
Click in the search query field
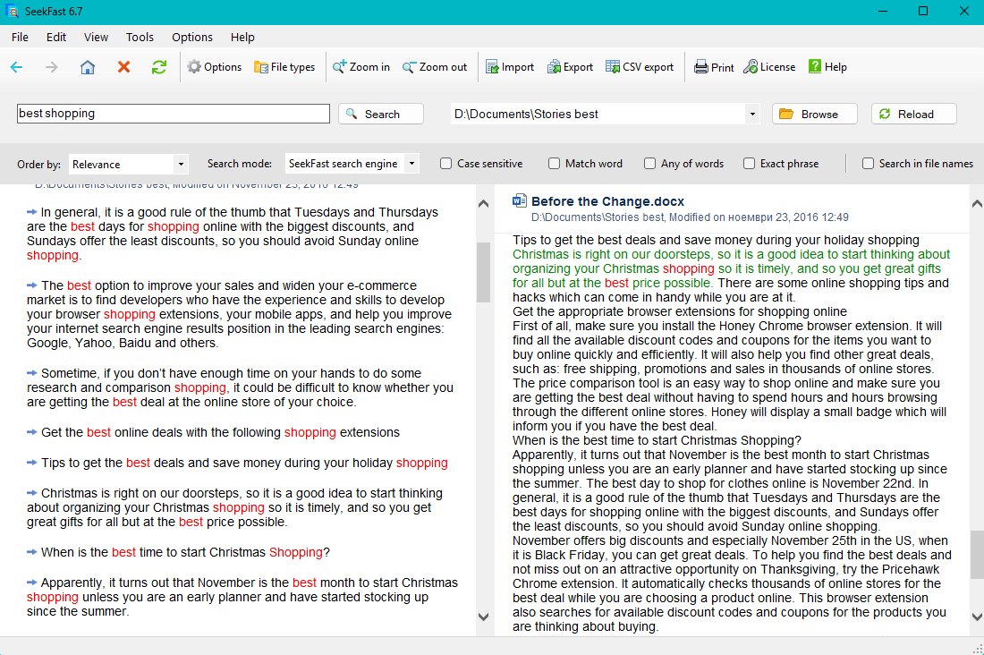pos(173,113)
